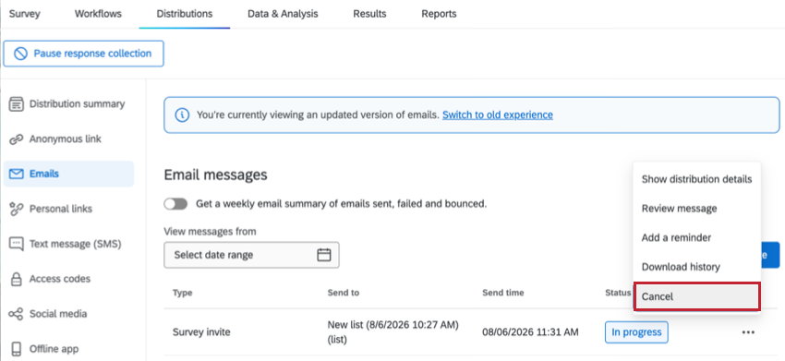Choose Show distribution details from menu
Image resolution: width=785 pixels, height=361 pixels.
pyautogui.click(x=697, y=179)
